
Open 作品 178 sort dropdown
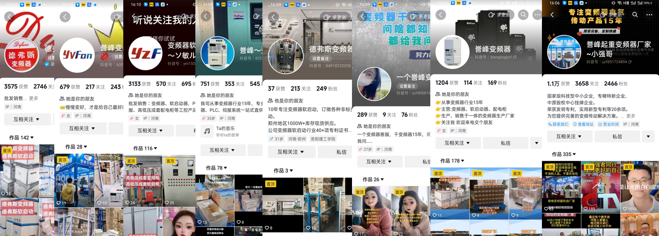[x=452, y=161]
